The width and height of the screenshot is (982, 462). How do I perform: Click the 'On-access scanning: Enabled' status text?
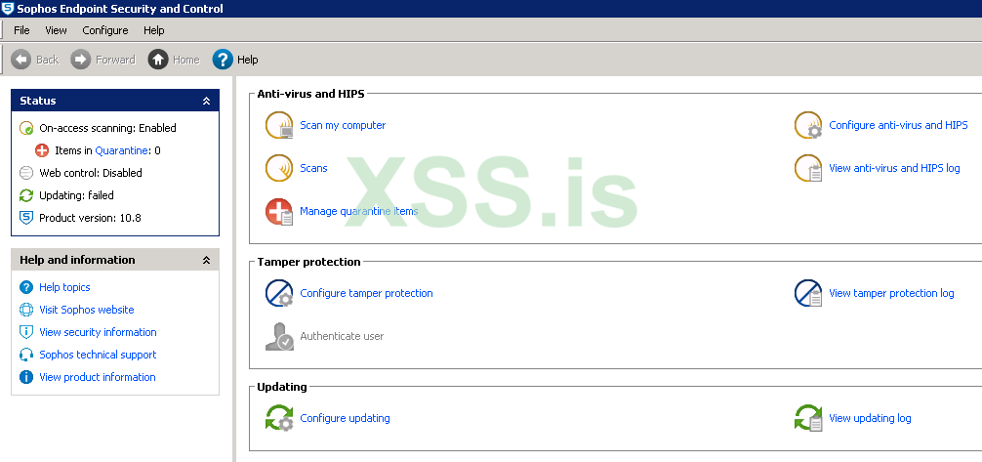pyautogui.click(x=107, y=128)
